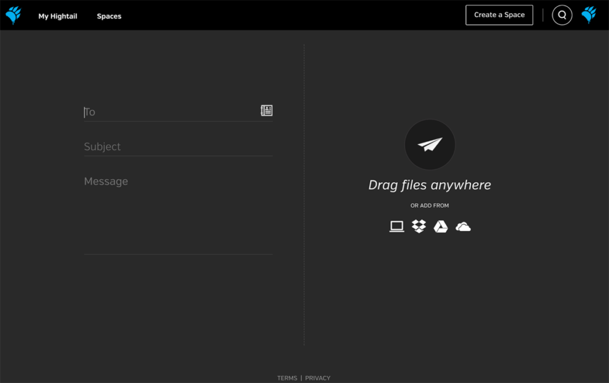Open the account avatar in top-right corner
609x383 pixels.
pyautogui.click(x=589, y=15)
